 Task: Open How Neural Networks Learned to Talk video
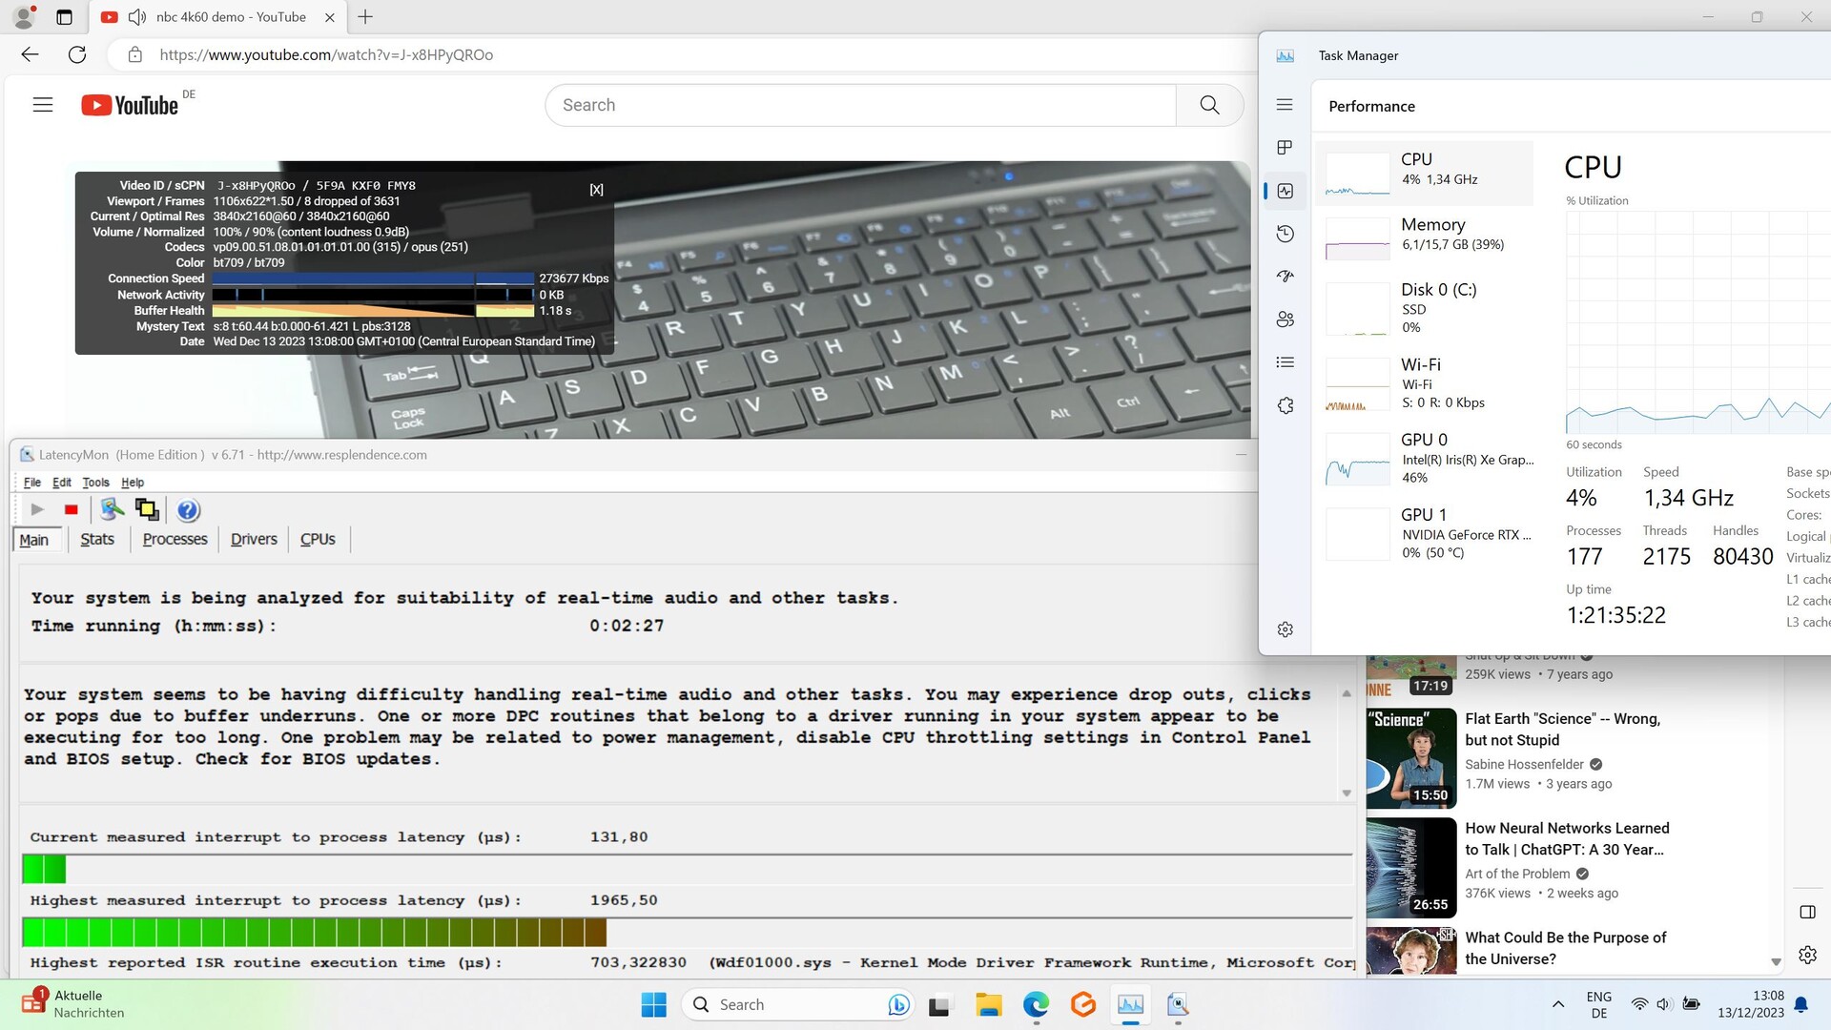pos(1567,839)
